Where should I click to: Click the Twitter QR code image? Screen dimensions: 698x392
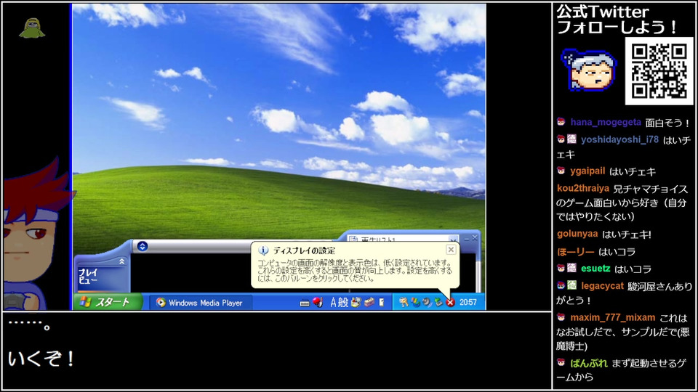click(x=659, y=71)
